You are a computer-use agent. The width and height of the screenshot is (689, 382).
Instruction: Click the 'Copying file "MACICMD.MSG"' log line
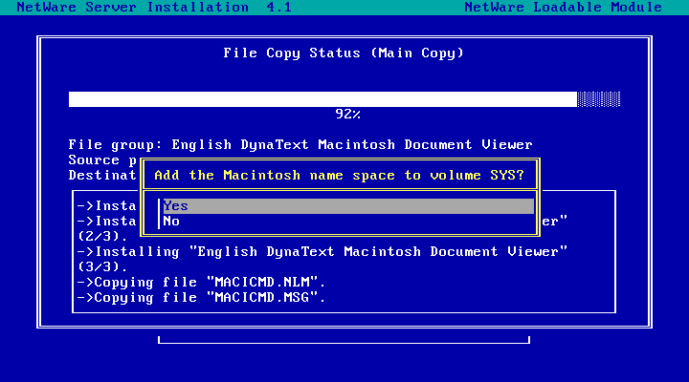click(x=201, y=298)
